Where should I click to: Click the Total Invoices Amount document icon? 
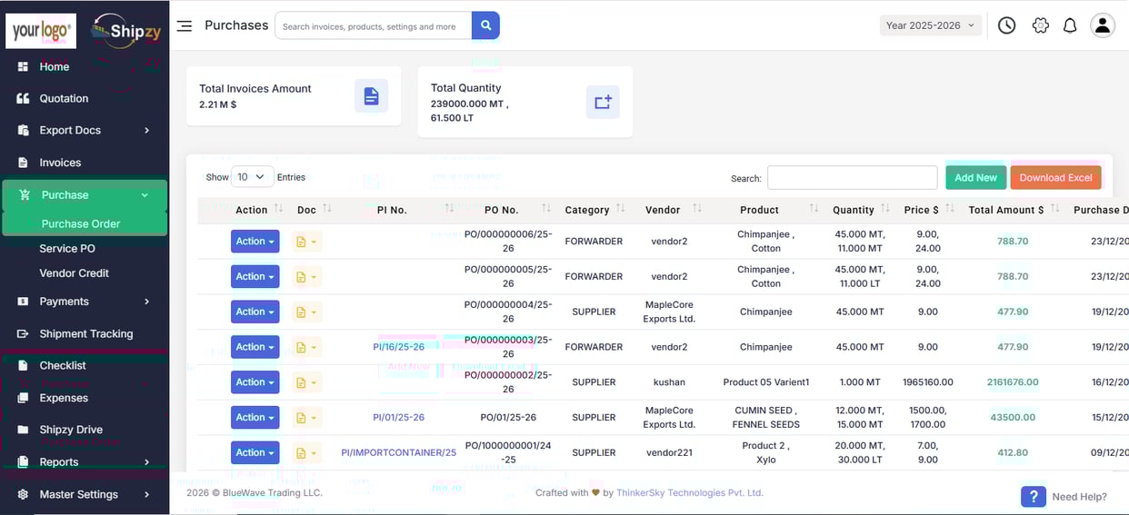371,96
